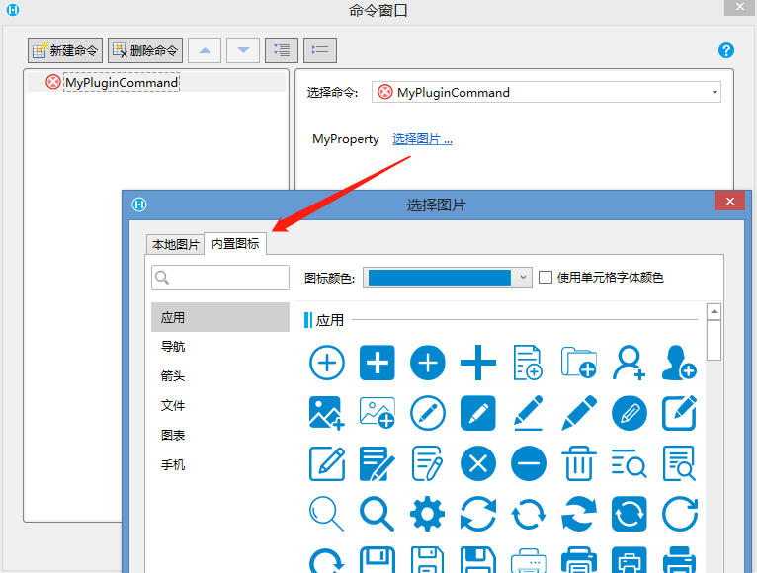The image size is (757, 573).
Task: Choose the outlined add user icon
Action: [x=630, y=363]
